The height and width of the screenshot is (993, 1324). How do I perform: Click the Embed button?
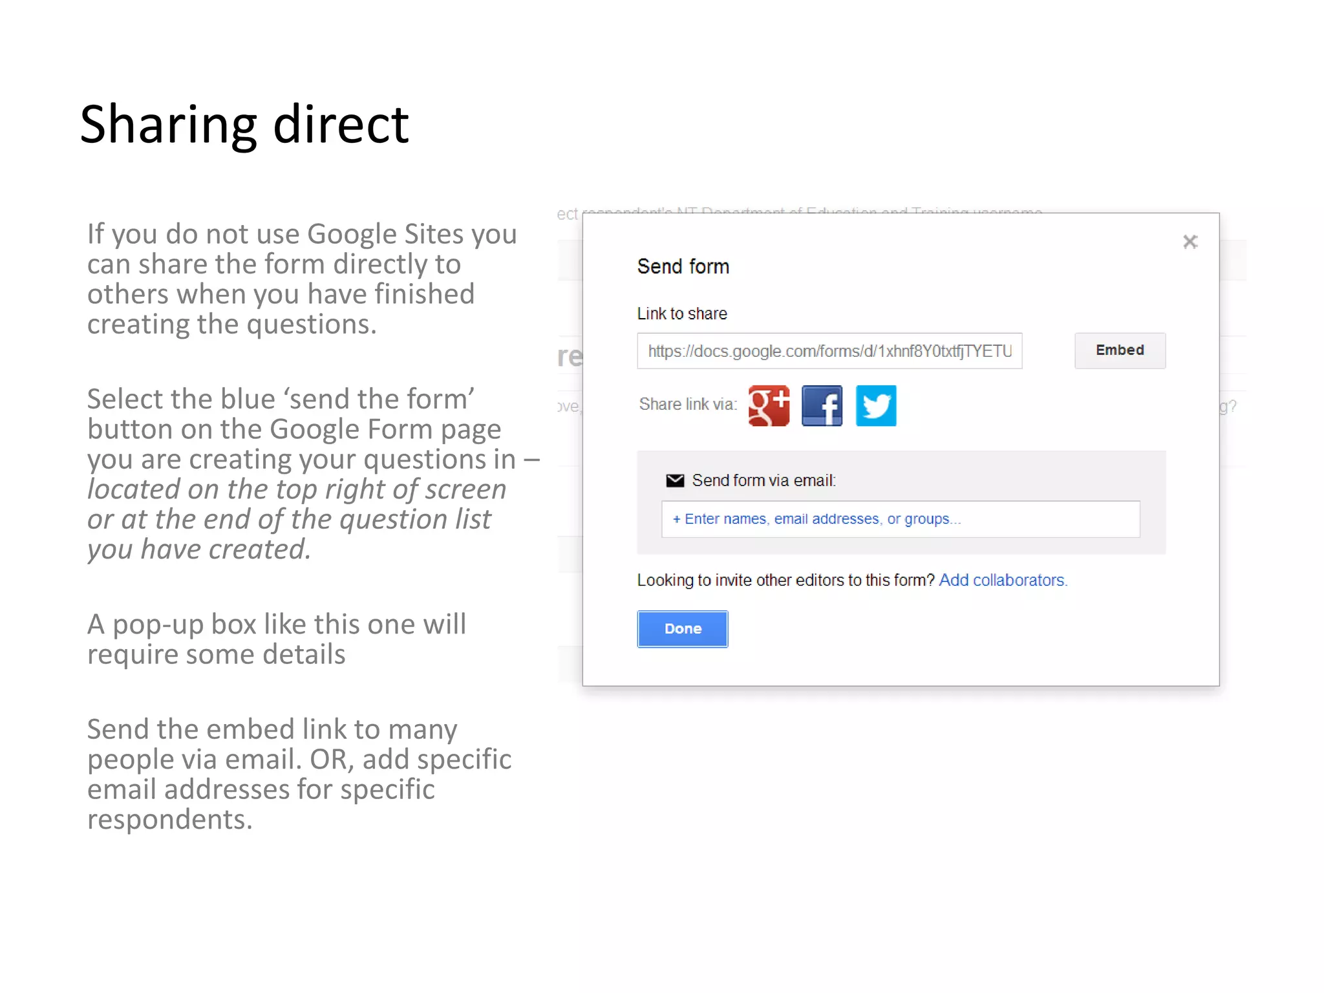(x=1120, y=350)
